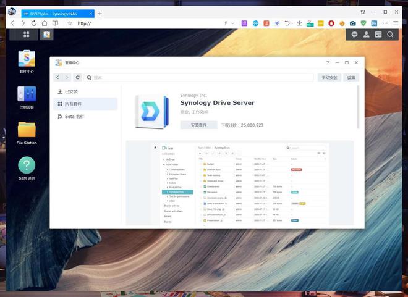This screenshot has height=297, width=408.
Task: Click the blue translate extension icon
Action: point(374,23)
